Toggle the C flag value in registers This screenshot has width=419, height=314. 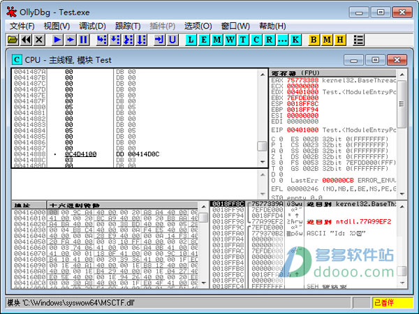pyautogui.click(x=281, y=139)
